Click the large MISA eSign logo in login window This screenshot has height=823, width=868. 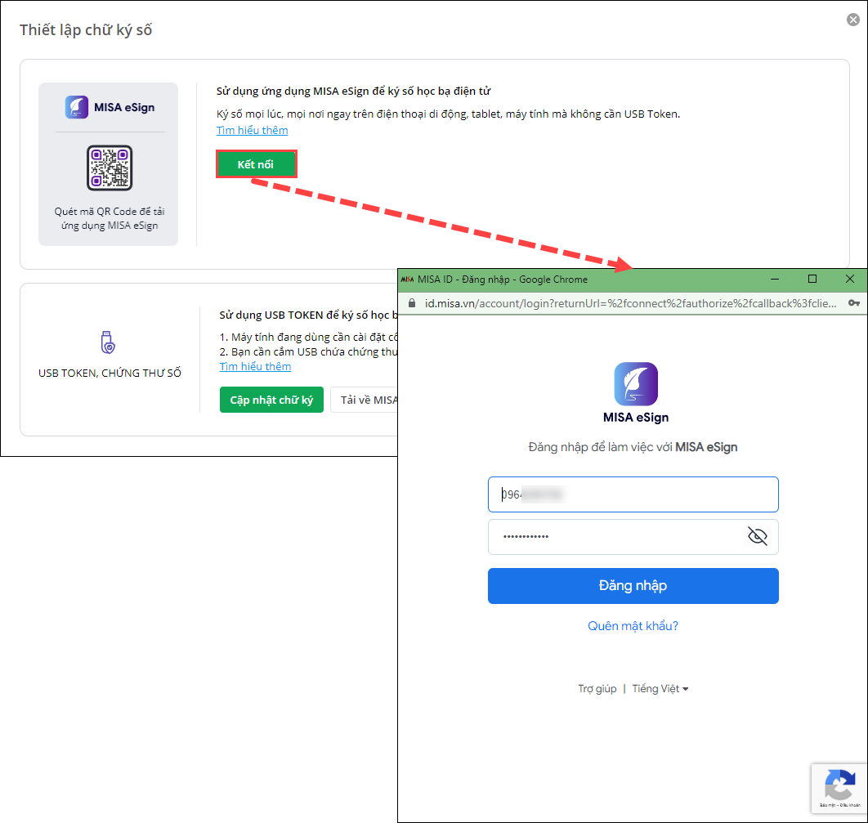point(636,384)
